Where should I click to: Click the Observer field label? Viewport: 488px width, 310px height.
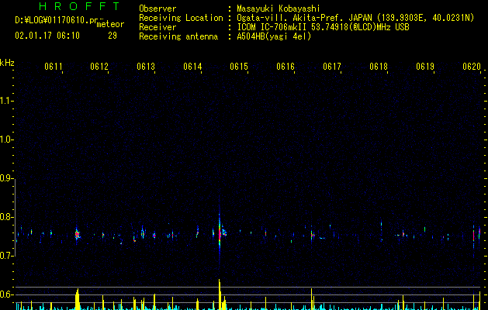click(157, 9)
